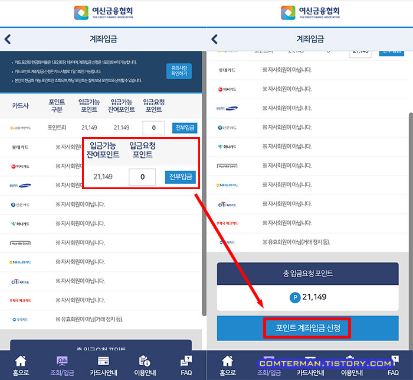Tap the back arrow in the right screen
This screenshot has width=413, height=380.
tap(214, 40)
